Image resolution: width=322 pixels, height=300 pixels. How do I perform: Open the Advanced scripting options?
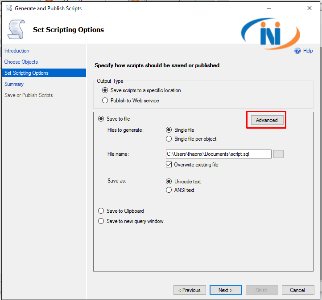[x=267, y=120]
